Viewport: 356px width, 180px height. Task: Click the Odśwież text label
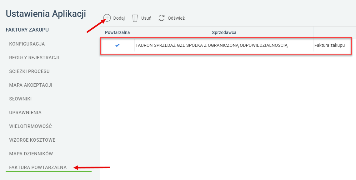click(x=176, y=18)
